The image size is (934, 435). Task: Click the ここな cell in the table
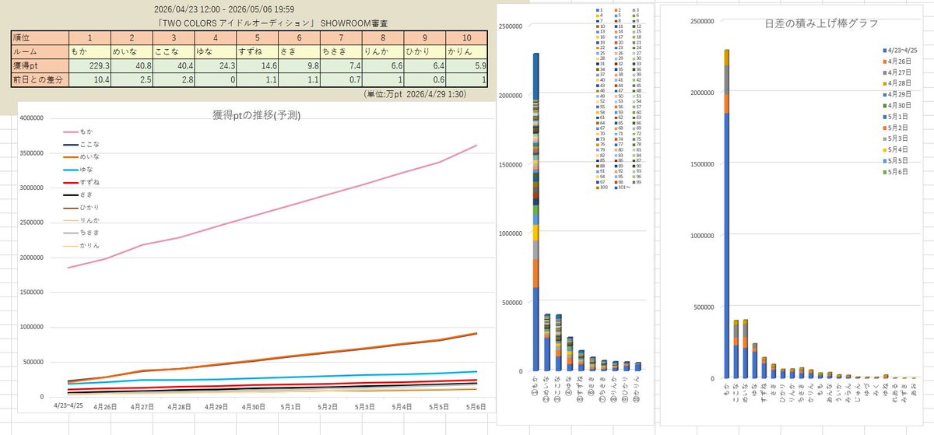point(175,51)
